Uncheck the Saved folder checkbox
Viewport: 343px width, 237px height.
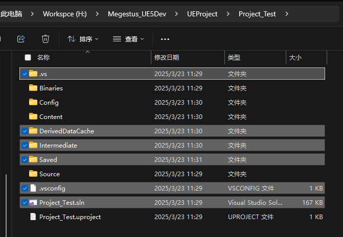(x=25, y=160)
